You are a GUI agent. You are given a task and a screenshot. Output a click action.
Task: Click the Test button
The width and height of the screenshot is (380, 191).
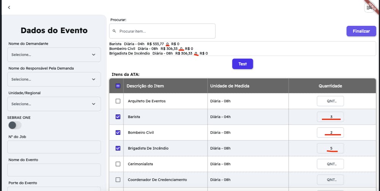tap(242, 64)
